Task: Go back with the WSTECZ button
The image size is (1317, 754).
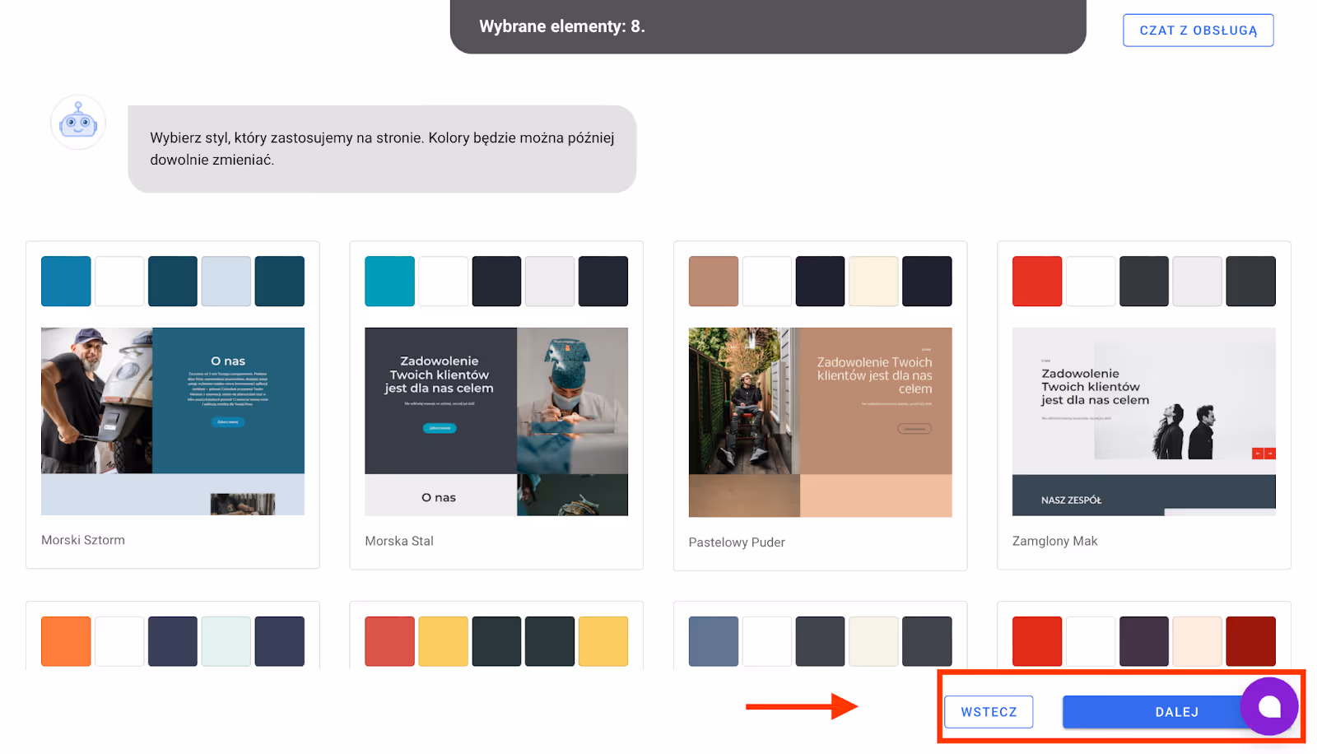Action: pyautogui.click(x=989, y=712)
